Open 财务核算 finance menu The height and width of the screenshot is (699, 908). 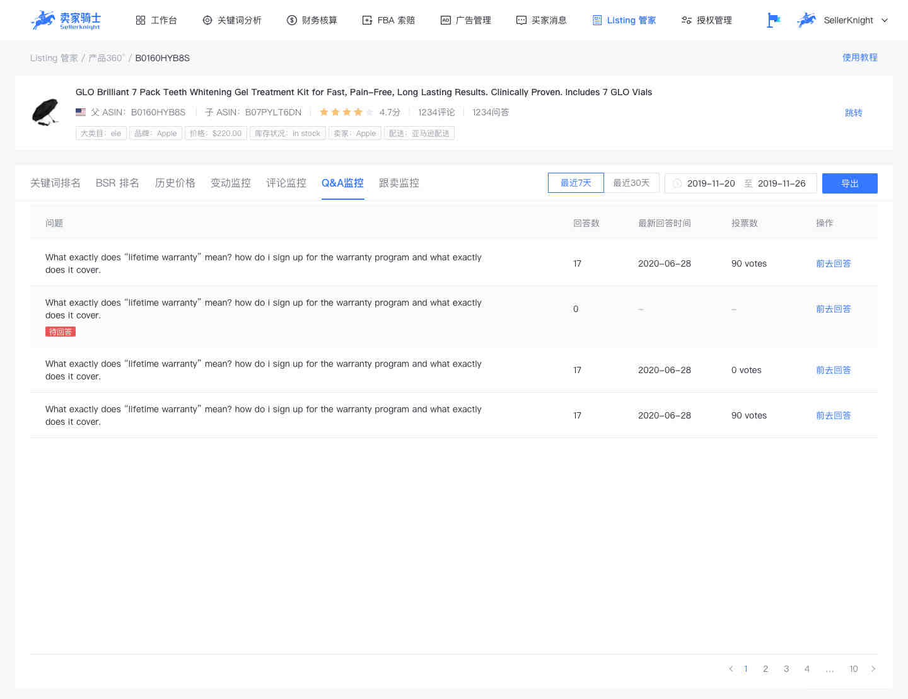[x=312, y=20]
